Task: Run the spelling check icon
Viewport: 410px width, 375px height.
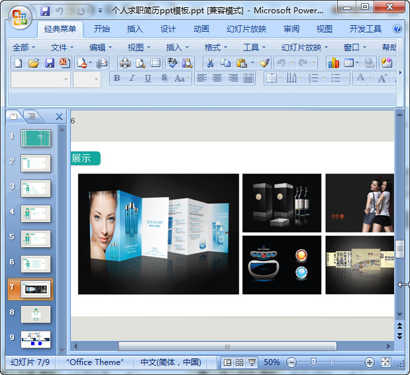Action: [172, 63]
